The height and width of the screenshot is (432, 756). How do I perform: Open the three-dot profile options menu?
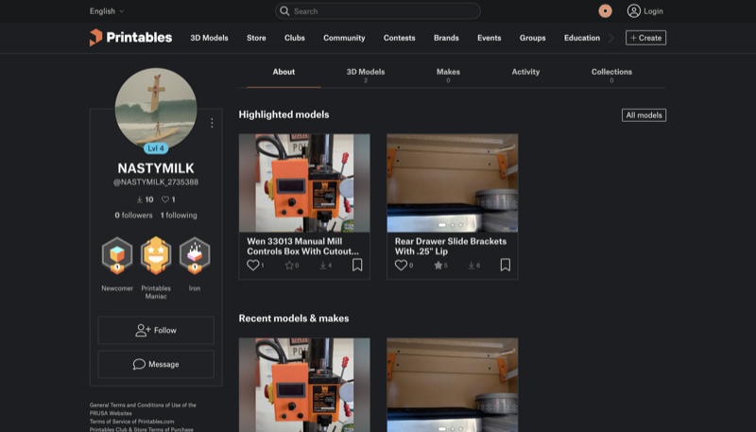(212, 123)
